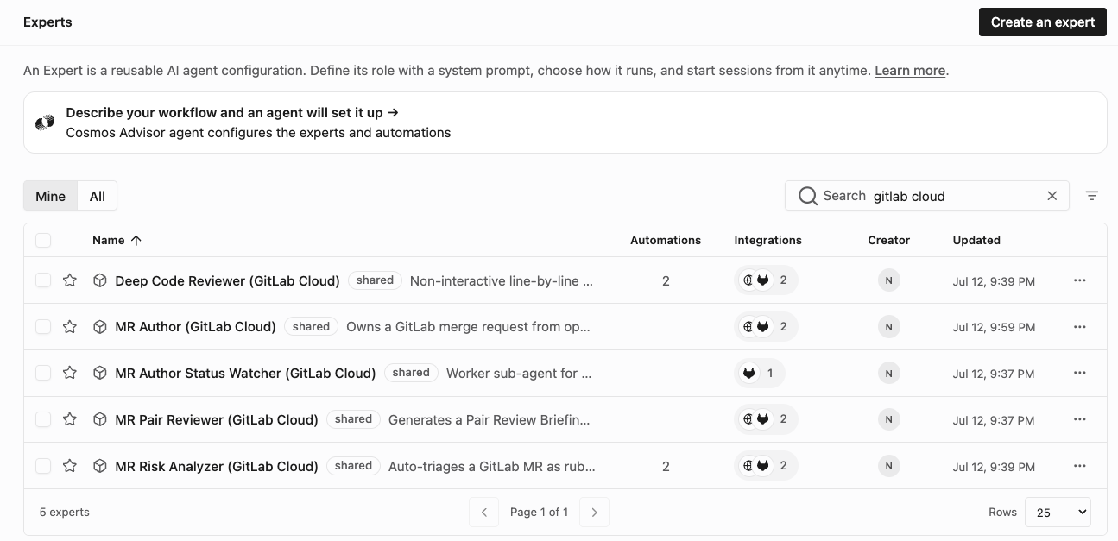Click description Generates a Pair Review Briefin…

pyautogui.click(x=490, y=419)
